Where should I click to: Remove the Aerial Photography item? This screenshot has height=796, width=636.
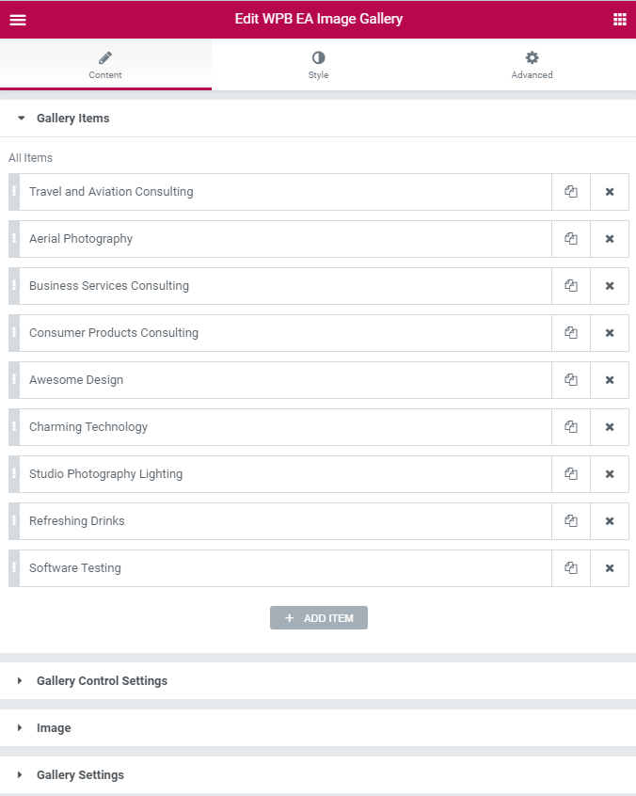610,239
